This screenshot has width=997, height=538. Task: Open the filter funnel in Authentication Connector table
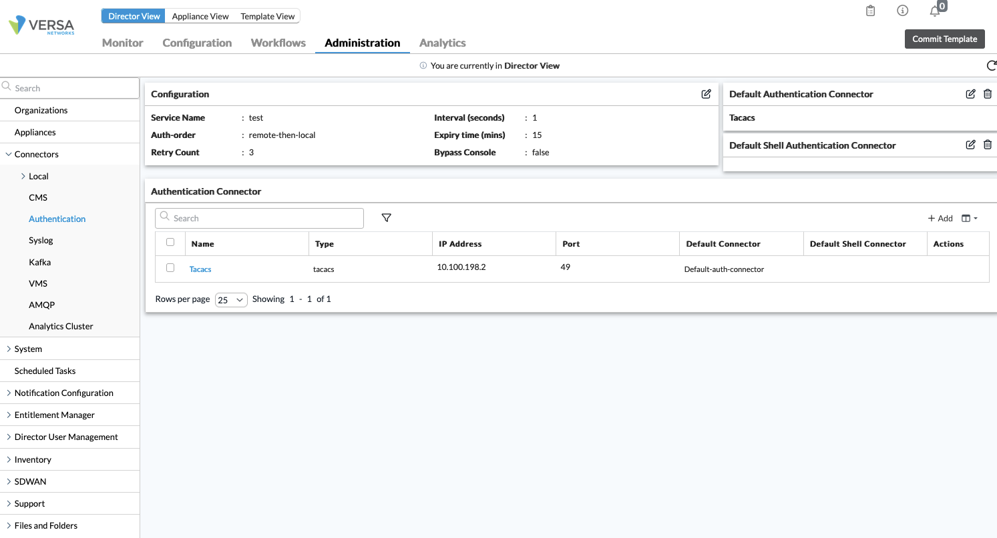(386, 217)
